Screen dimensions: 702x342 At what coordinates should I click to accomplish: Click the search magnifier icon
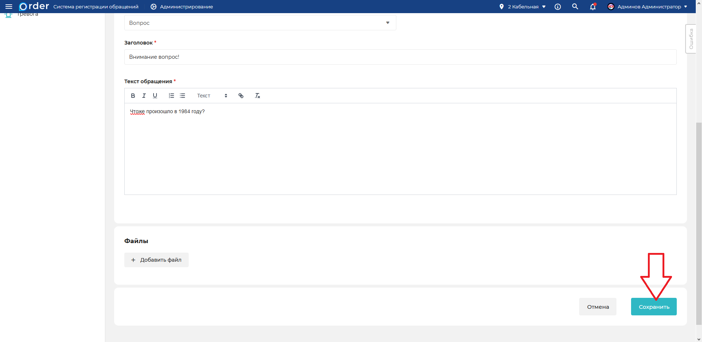click(x=575, y=7)
